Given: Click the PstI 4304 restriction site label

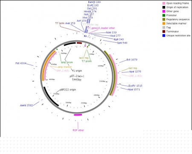Looking at the screenshot, I should click(21, 63).
